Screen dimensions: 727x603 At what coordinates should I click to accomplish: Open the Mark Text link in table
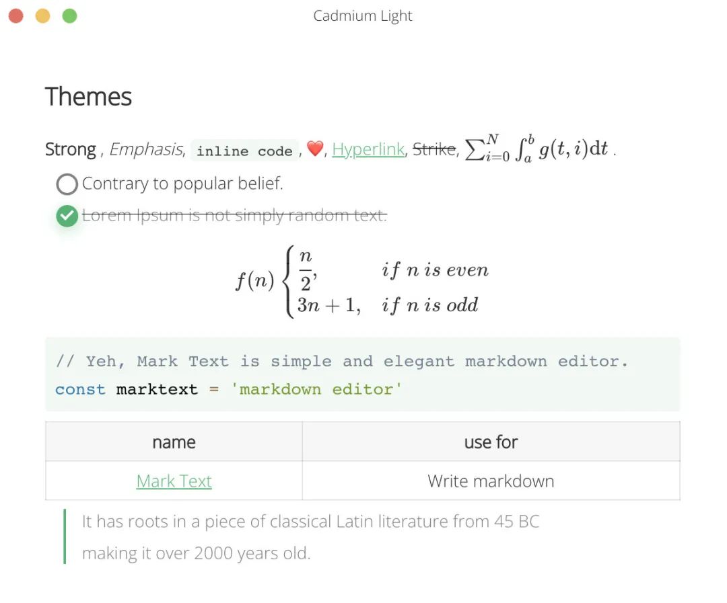point(174,481)
